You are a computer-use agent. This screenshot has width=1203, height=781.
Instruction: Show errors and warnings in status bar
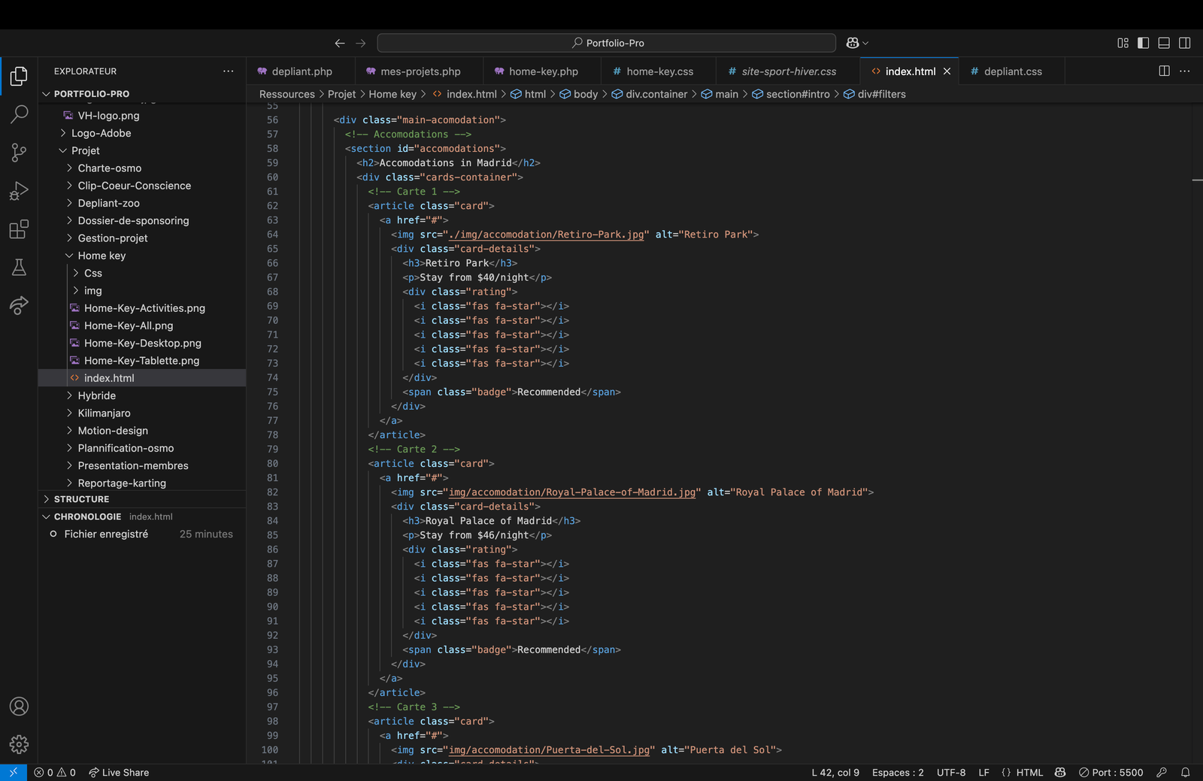point(55,772)
